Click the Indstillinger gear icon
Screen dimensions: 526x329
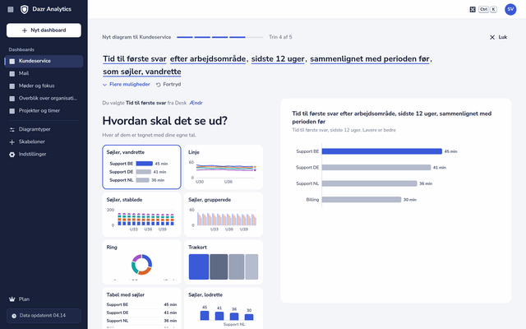[12, 155]
